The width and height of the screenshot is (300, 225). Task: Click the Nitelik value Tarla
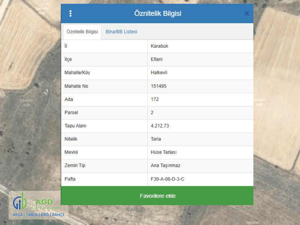click(156, 139)
